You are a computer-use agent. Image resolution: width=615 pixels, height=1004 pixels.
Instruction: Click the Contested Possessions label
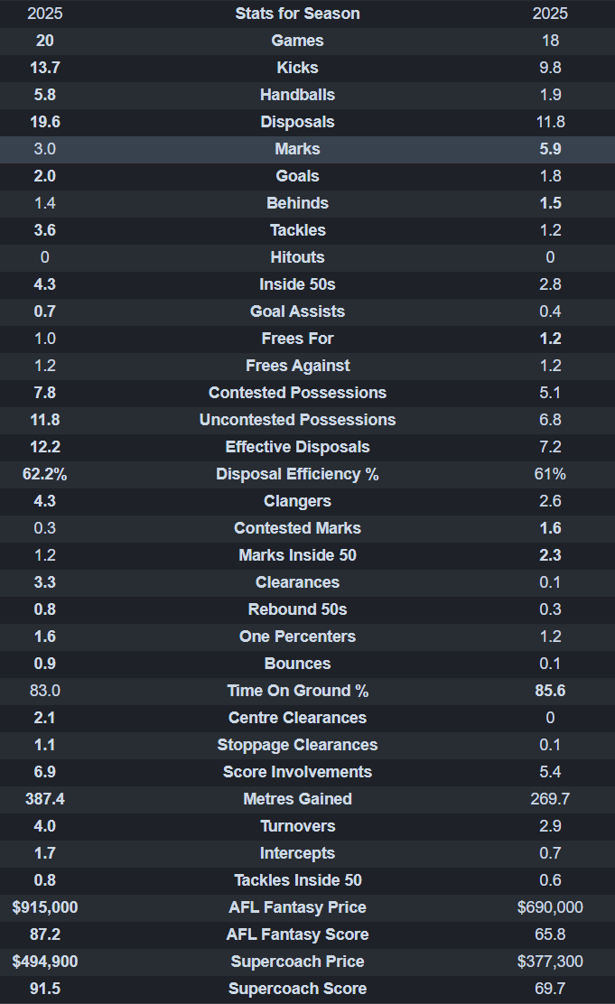point(297,393)
